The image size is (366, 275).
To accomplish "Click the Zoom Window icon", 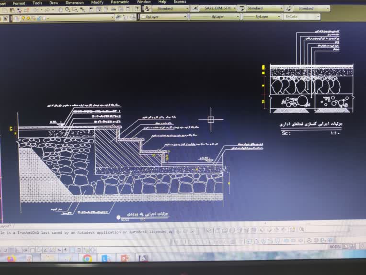I will point(75,10).
